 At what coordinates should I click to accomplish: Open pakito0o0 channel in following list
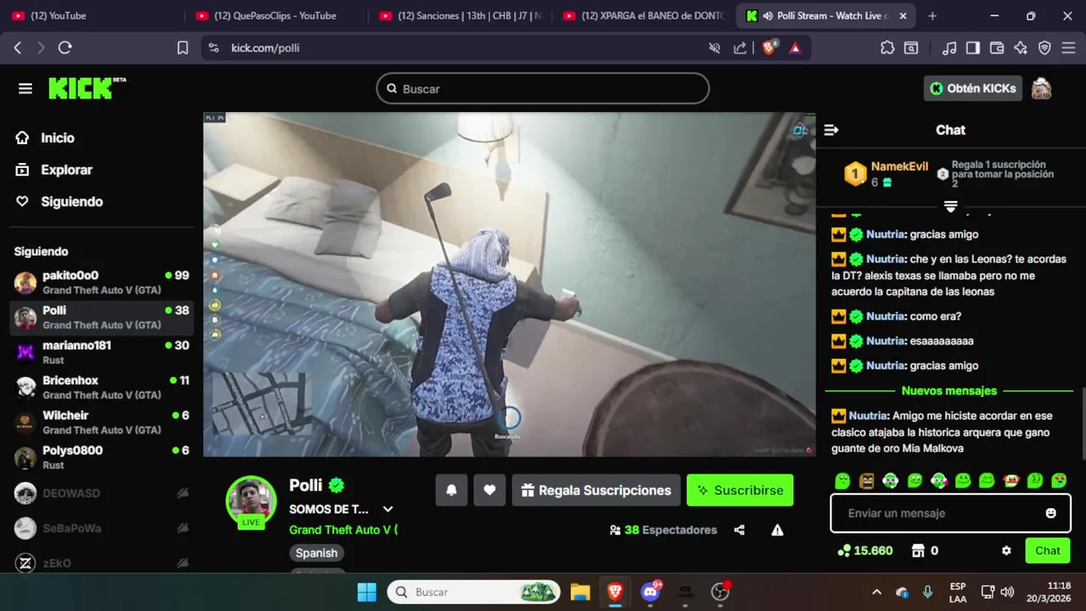pyautogui.click(x=102, y=283)
